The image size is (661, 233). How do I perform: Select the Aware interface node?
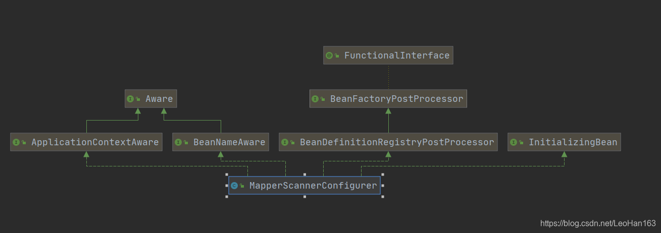(x=151, y=99)
